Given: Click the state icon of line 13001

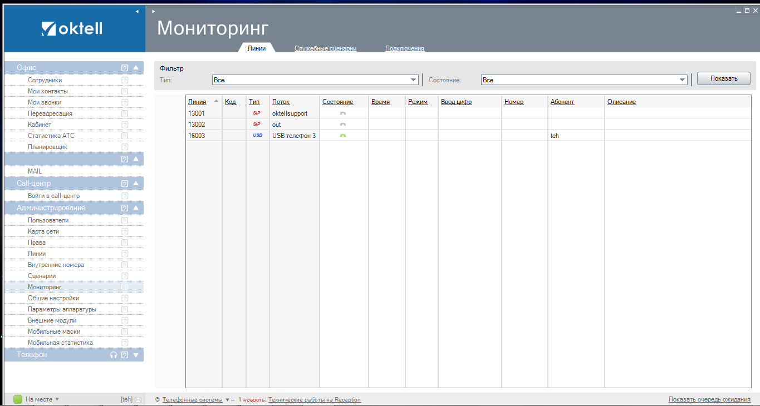Looking at the screenshot, I should [343, 113].
